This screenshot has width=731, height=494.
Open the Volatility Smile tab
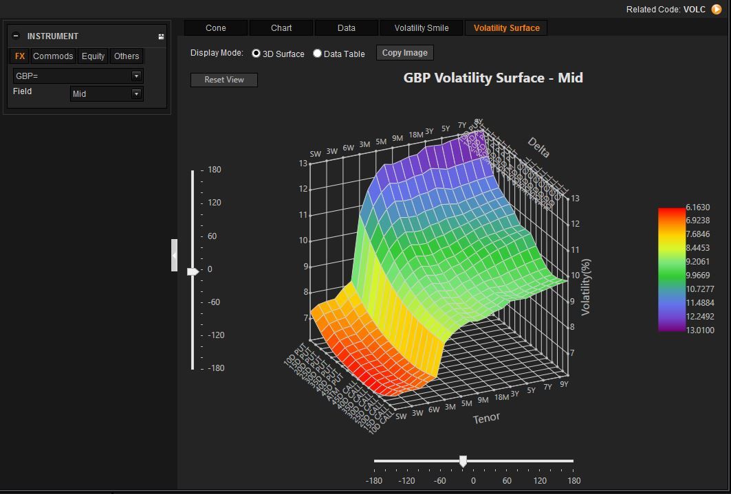(422, 28)
